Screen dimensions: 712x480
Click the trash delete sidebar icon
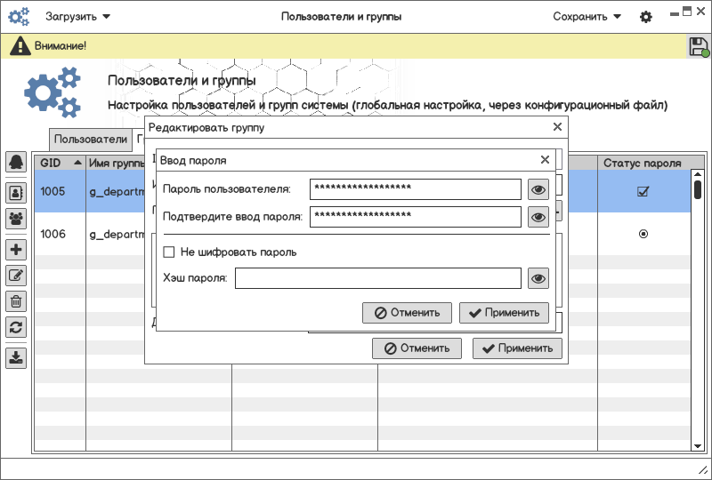point(16,301)
